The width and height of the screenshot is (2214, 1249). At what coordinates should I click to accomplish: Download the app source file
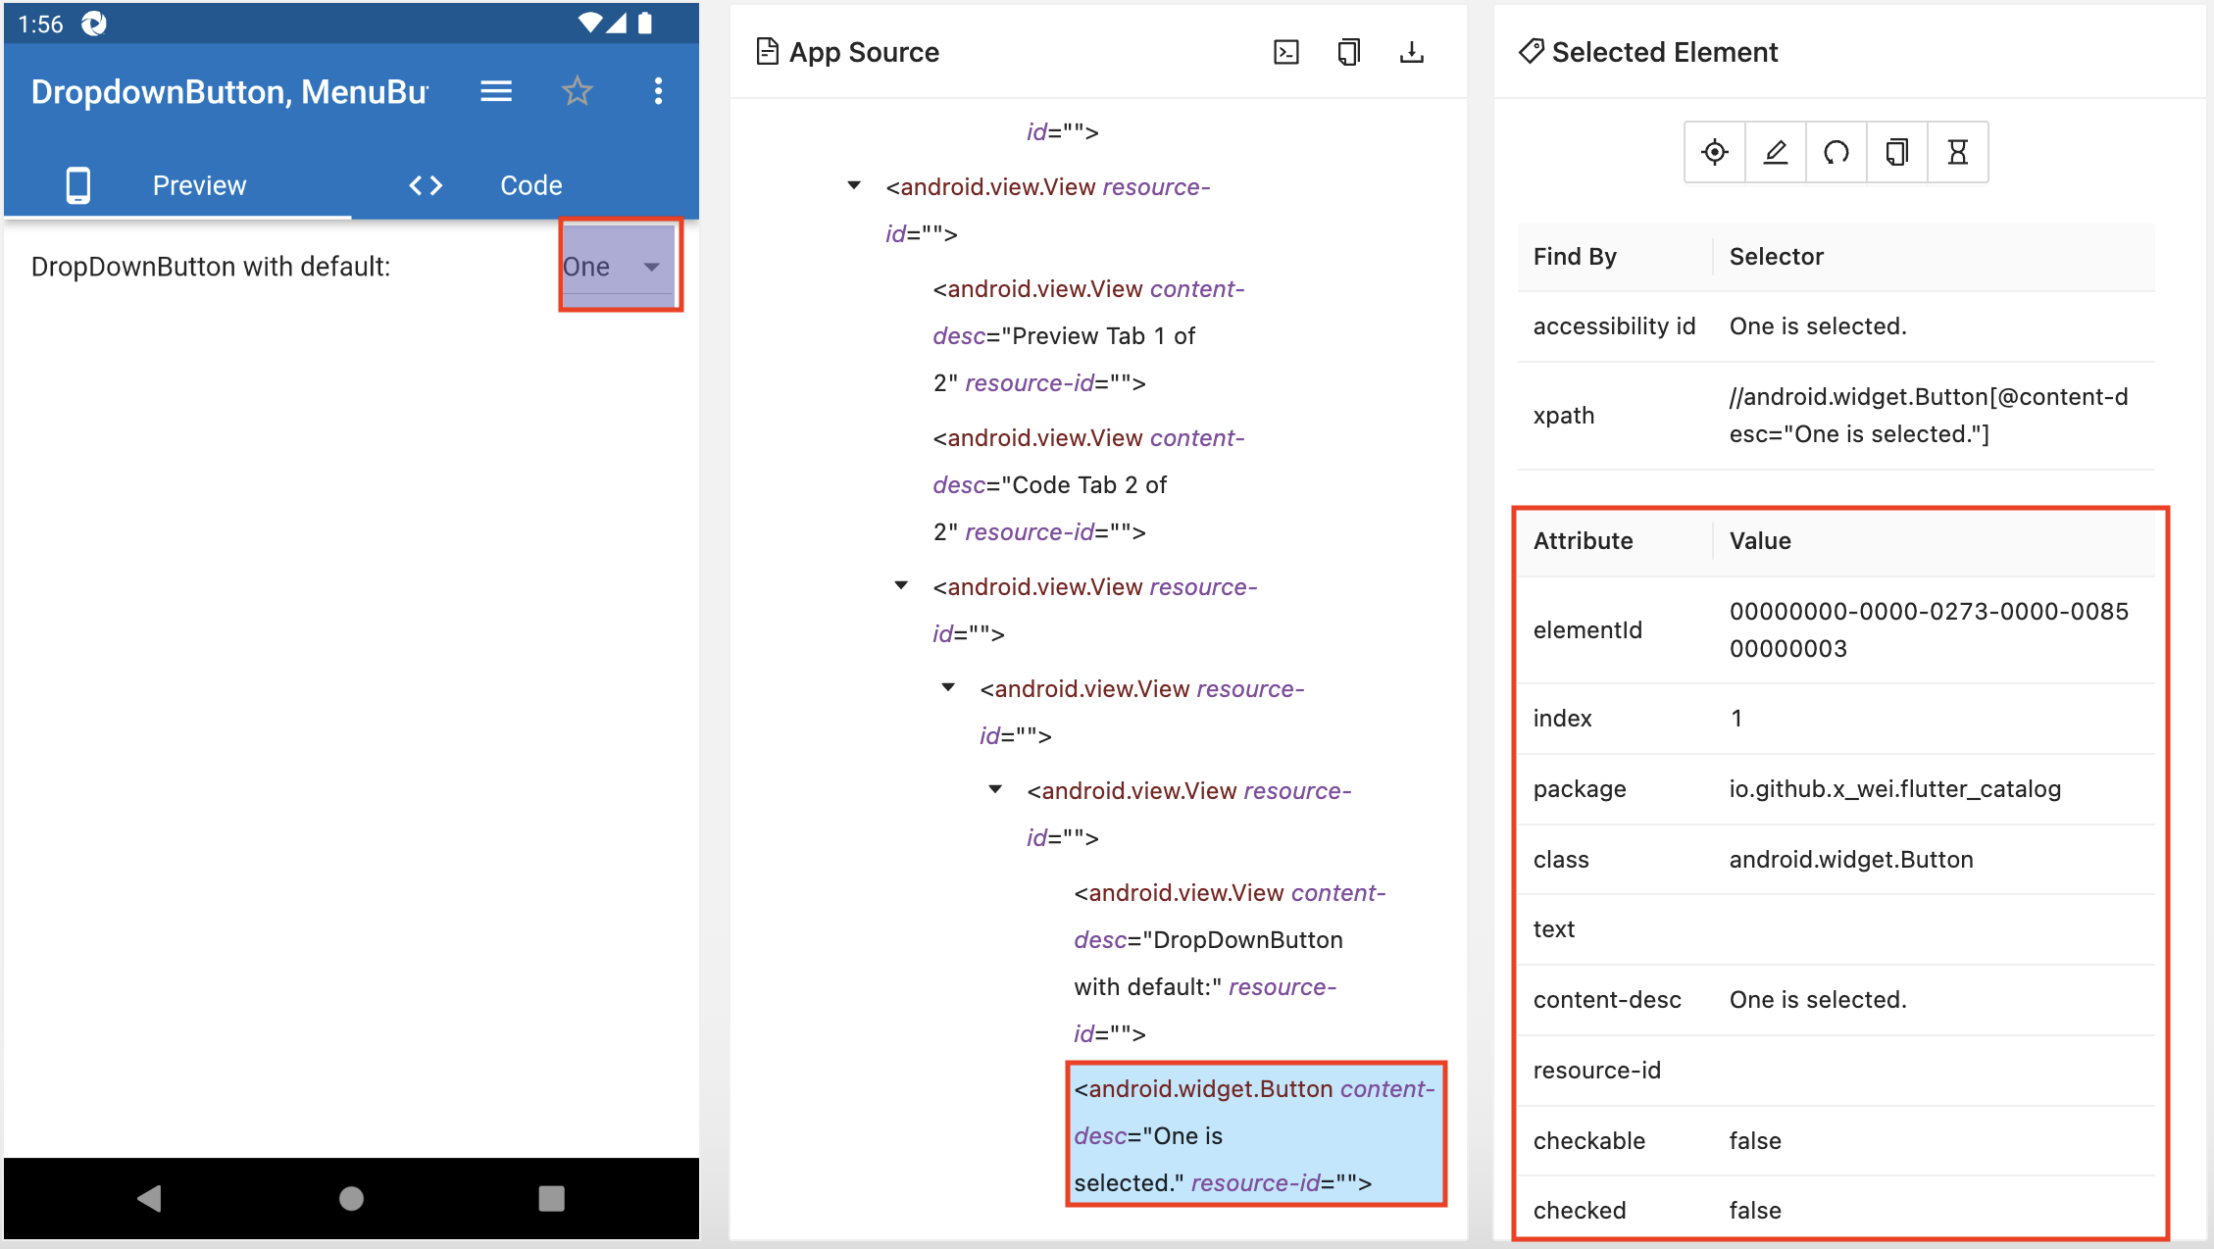pyautogui.click(x=1411, y=52)
